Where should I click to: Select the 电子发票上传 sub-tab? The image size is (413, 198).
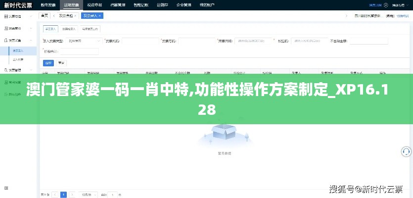pos(90,29)
